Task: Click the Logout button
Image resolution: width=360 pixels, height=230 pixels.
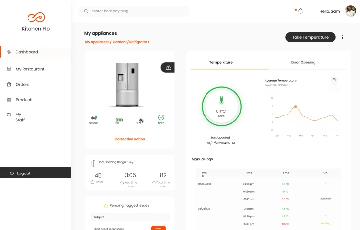Action: 36,173
